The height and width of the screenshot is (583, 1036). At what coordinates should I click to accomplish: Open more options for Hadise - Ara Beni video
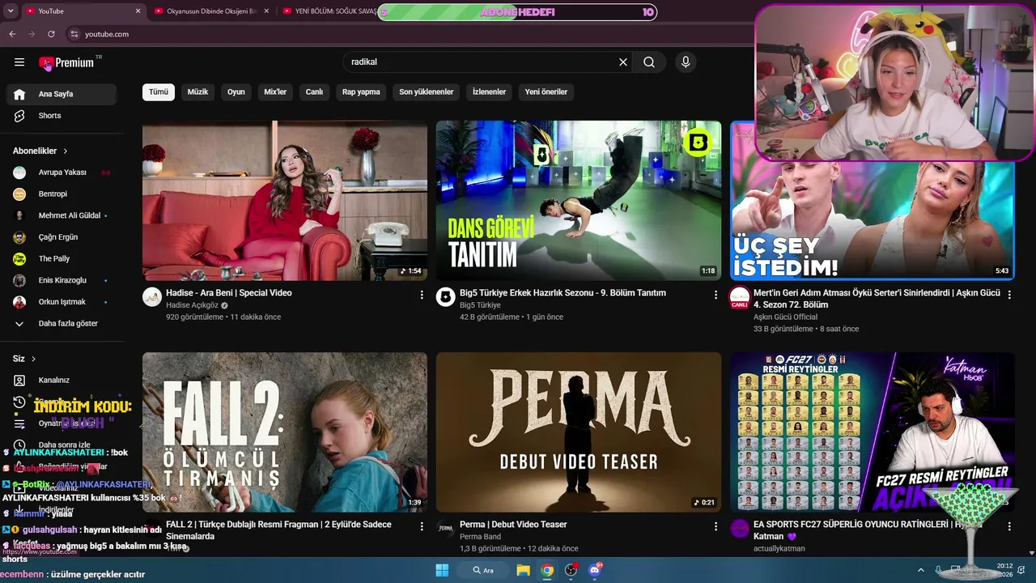pos(422,295)
